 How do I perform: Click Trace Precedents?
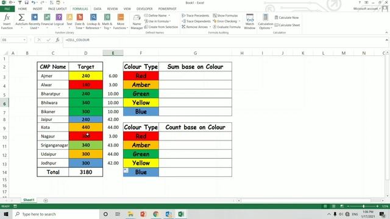click(x=196, y=16)
